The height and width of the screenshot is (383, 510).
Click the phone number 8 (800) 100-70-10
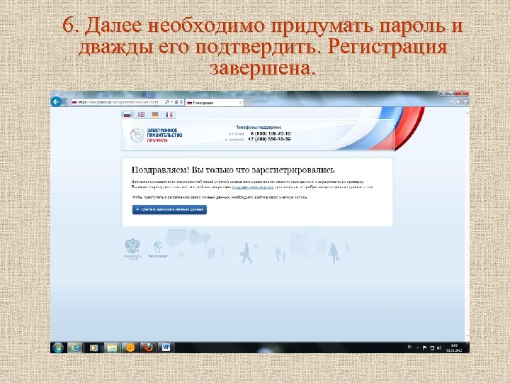click(271, 133)
